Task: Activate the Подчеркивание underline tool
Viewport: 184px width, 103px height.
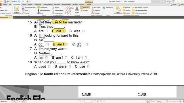Action: [x=58, y=10]
